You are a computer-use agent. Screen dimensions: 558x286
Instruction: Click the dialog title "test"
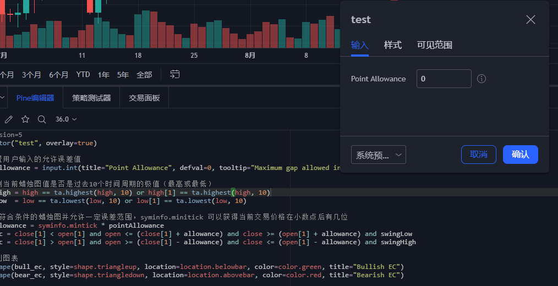pos(361,20)
